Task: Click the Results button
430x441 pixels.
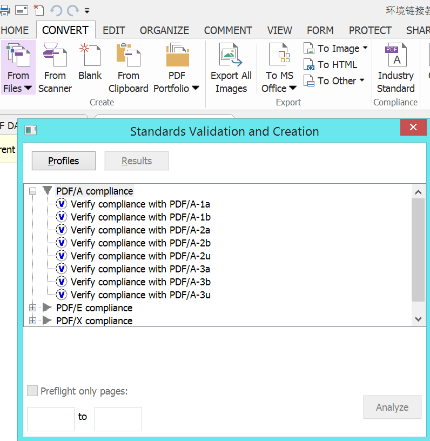Action: click(137, 161)
